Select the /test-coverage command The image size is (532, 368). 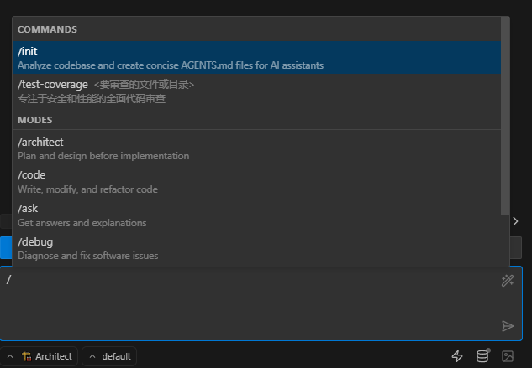256,91
